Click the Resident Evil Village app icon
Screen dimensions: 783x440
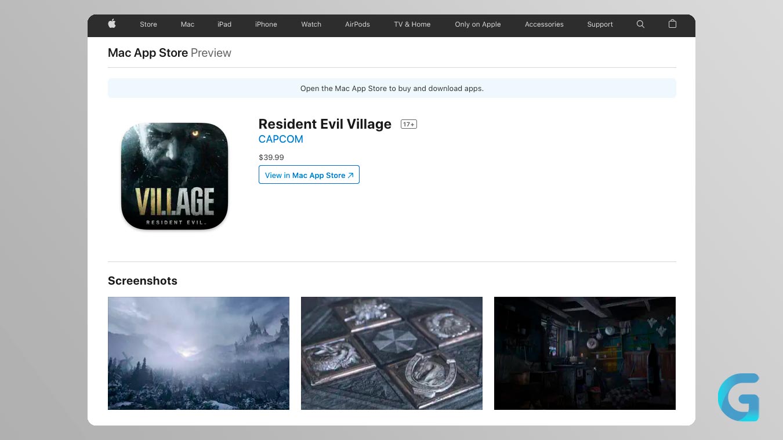click(x=175, y=176)
